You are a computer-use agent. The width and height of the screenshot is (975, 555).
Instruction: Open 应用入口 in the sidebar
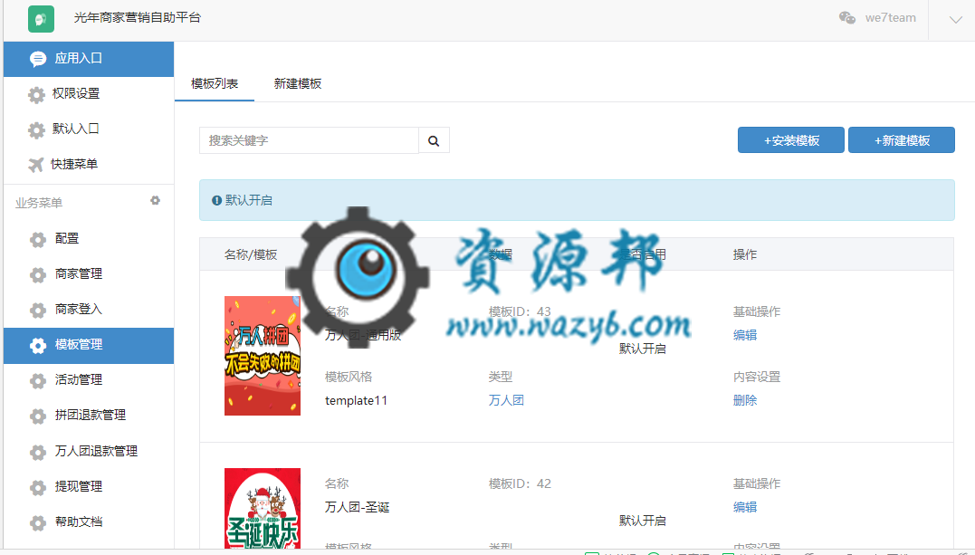pos(89,59)
